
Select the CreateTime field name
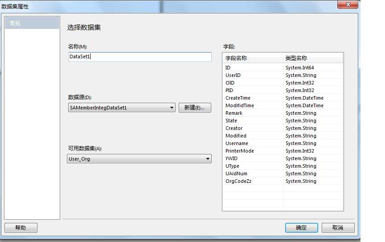[238, 98]
